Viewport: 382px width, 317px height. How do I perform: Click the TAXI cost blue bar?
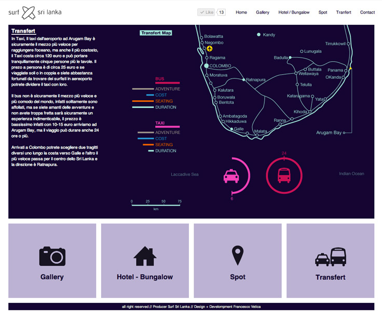pyautogui.click(x=146, y=139)
